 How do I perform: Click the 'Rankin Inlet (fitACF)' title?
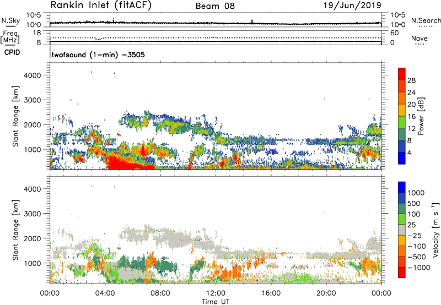(x=101, y=6)
